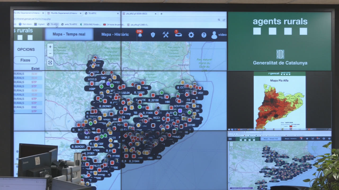The height and width of the screenshot is (190, 339).
Task: Click the browser address bar URL
Action: (33, 19)
